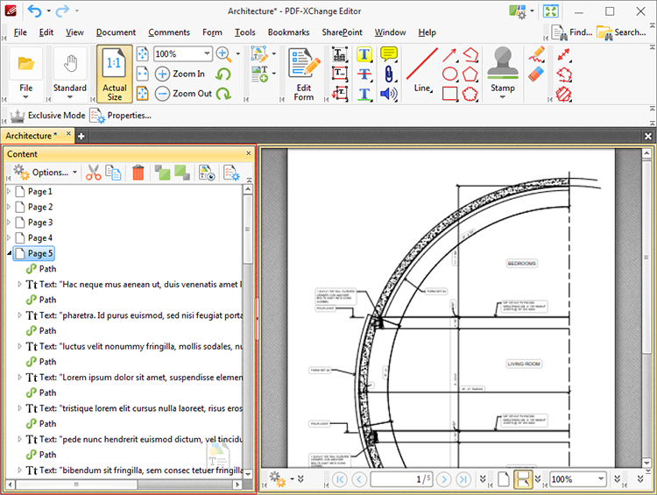
Task: Expand the Page 4 tree node
Action: click(x=9, y=237)
